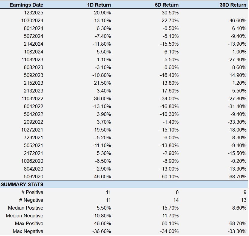The width and height of the screenshot is (249, 236).
Task: Select earnings date 2172021
Action: [x=34, y=153]
